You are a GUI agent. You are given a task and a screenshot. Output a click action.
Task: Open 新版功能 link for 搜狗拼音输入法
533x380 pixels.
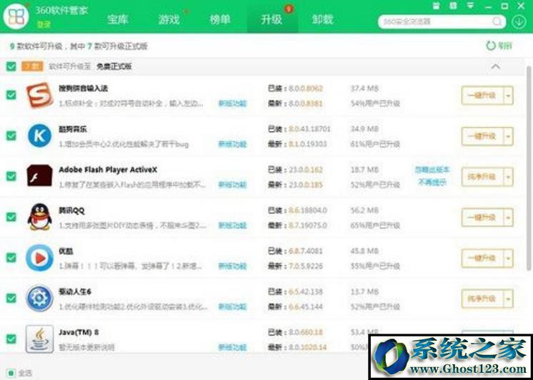pos(232,103)
